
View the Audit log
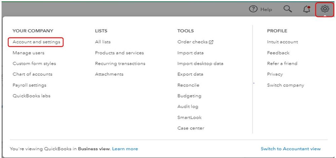click(188, 107)
